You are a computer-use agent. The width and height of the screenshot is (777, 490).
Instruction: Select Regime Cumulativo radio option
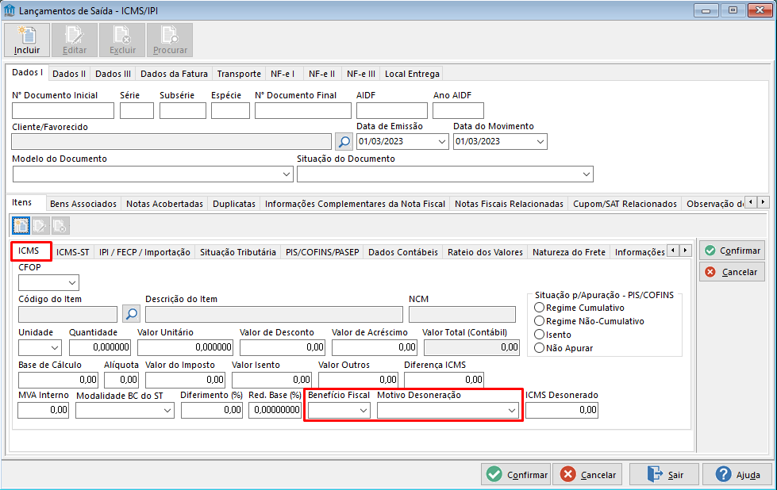pos(539,308)
